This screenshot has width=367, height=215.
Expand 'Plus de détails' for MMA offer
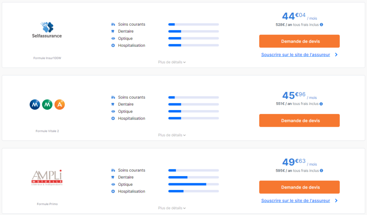(x=172, y=135)
